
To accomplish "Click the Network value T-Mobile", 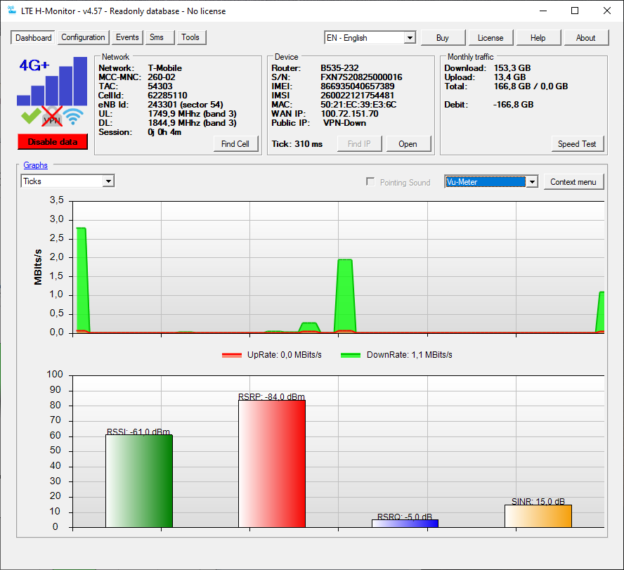I will point(164,68).
